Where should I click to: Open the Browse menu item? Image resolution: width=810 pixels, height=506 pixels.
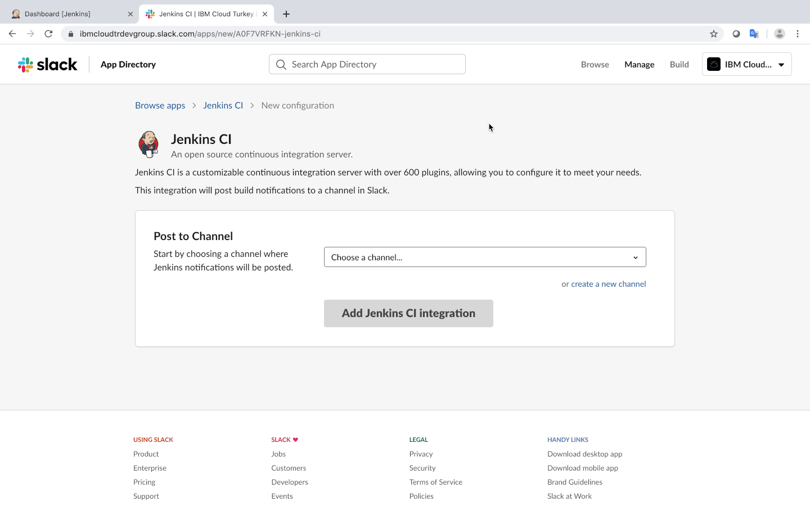click(x=595, y=65)
